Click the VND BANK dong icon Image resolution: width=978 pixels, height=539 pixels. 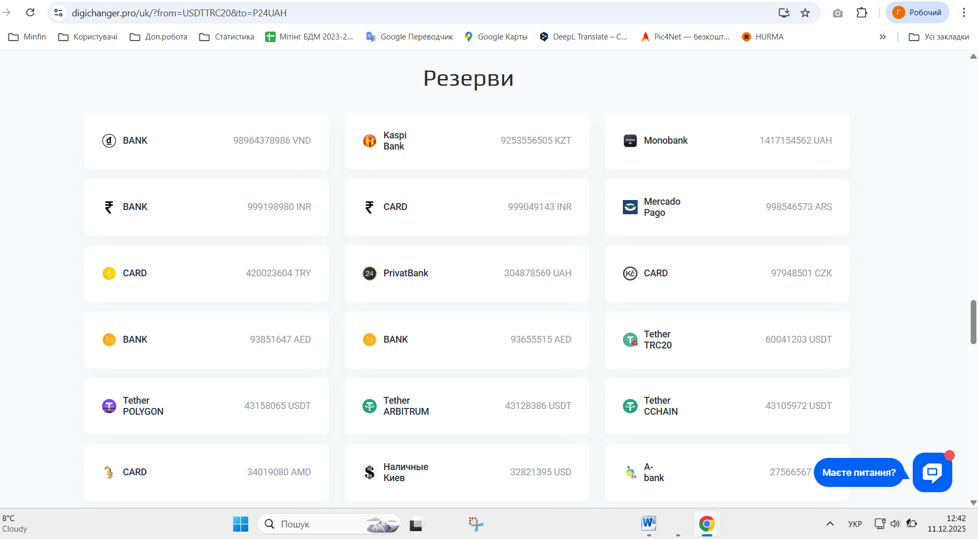[109, 141]
